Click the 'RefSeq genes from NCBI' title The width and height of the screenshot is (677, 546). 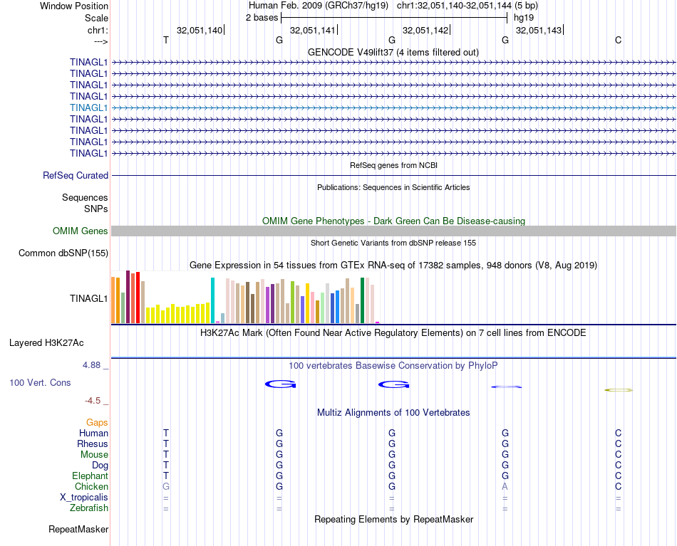click(393, 165)
